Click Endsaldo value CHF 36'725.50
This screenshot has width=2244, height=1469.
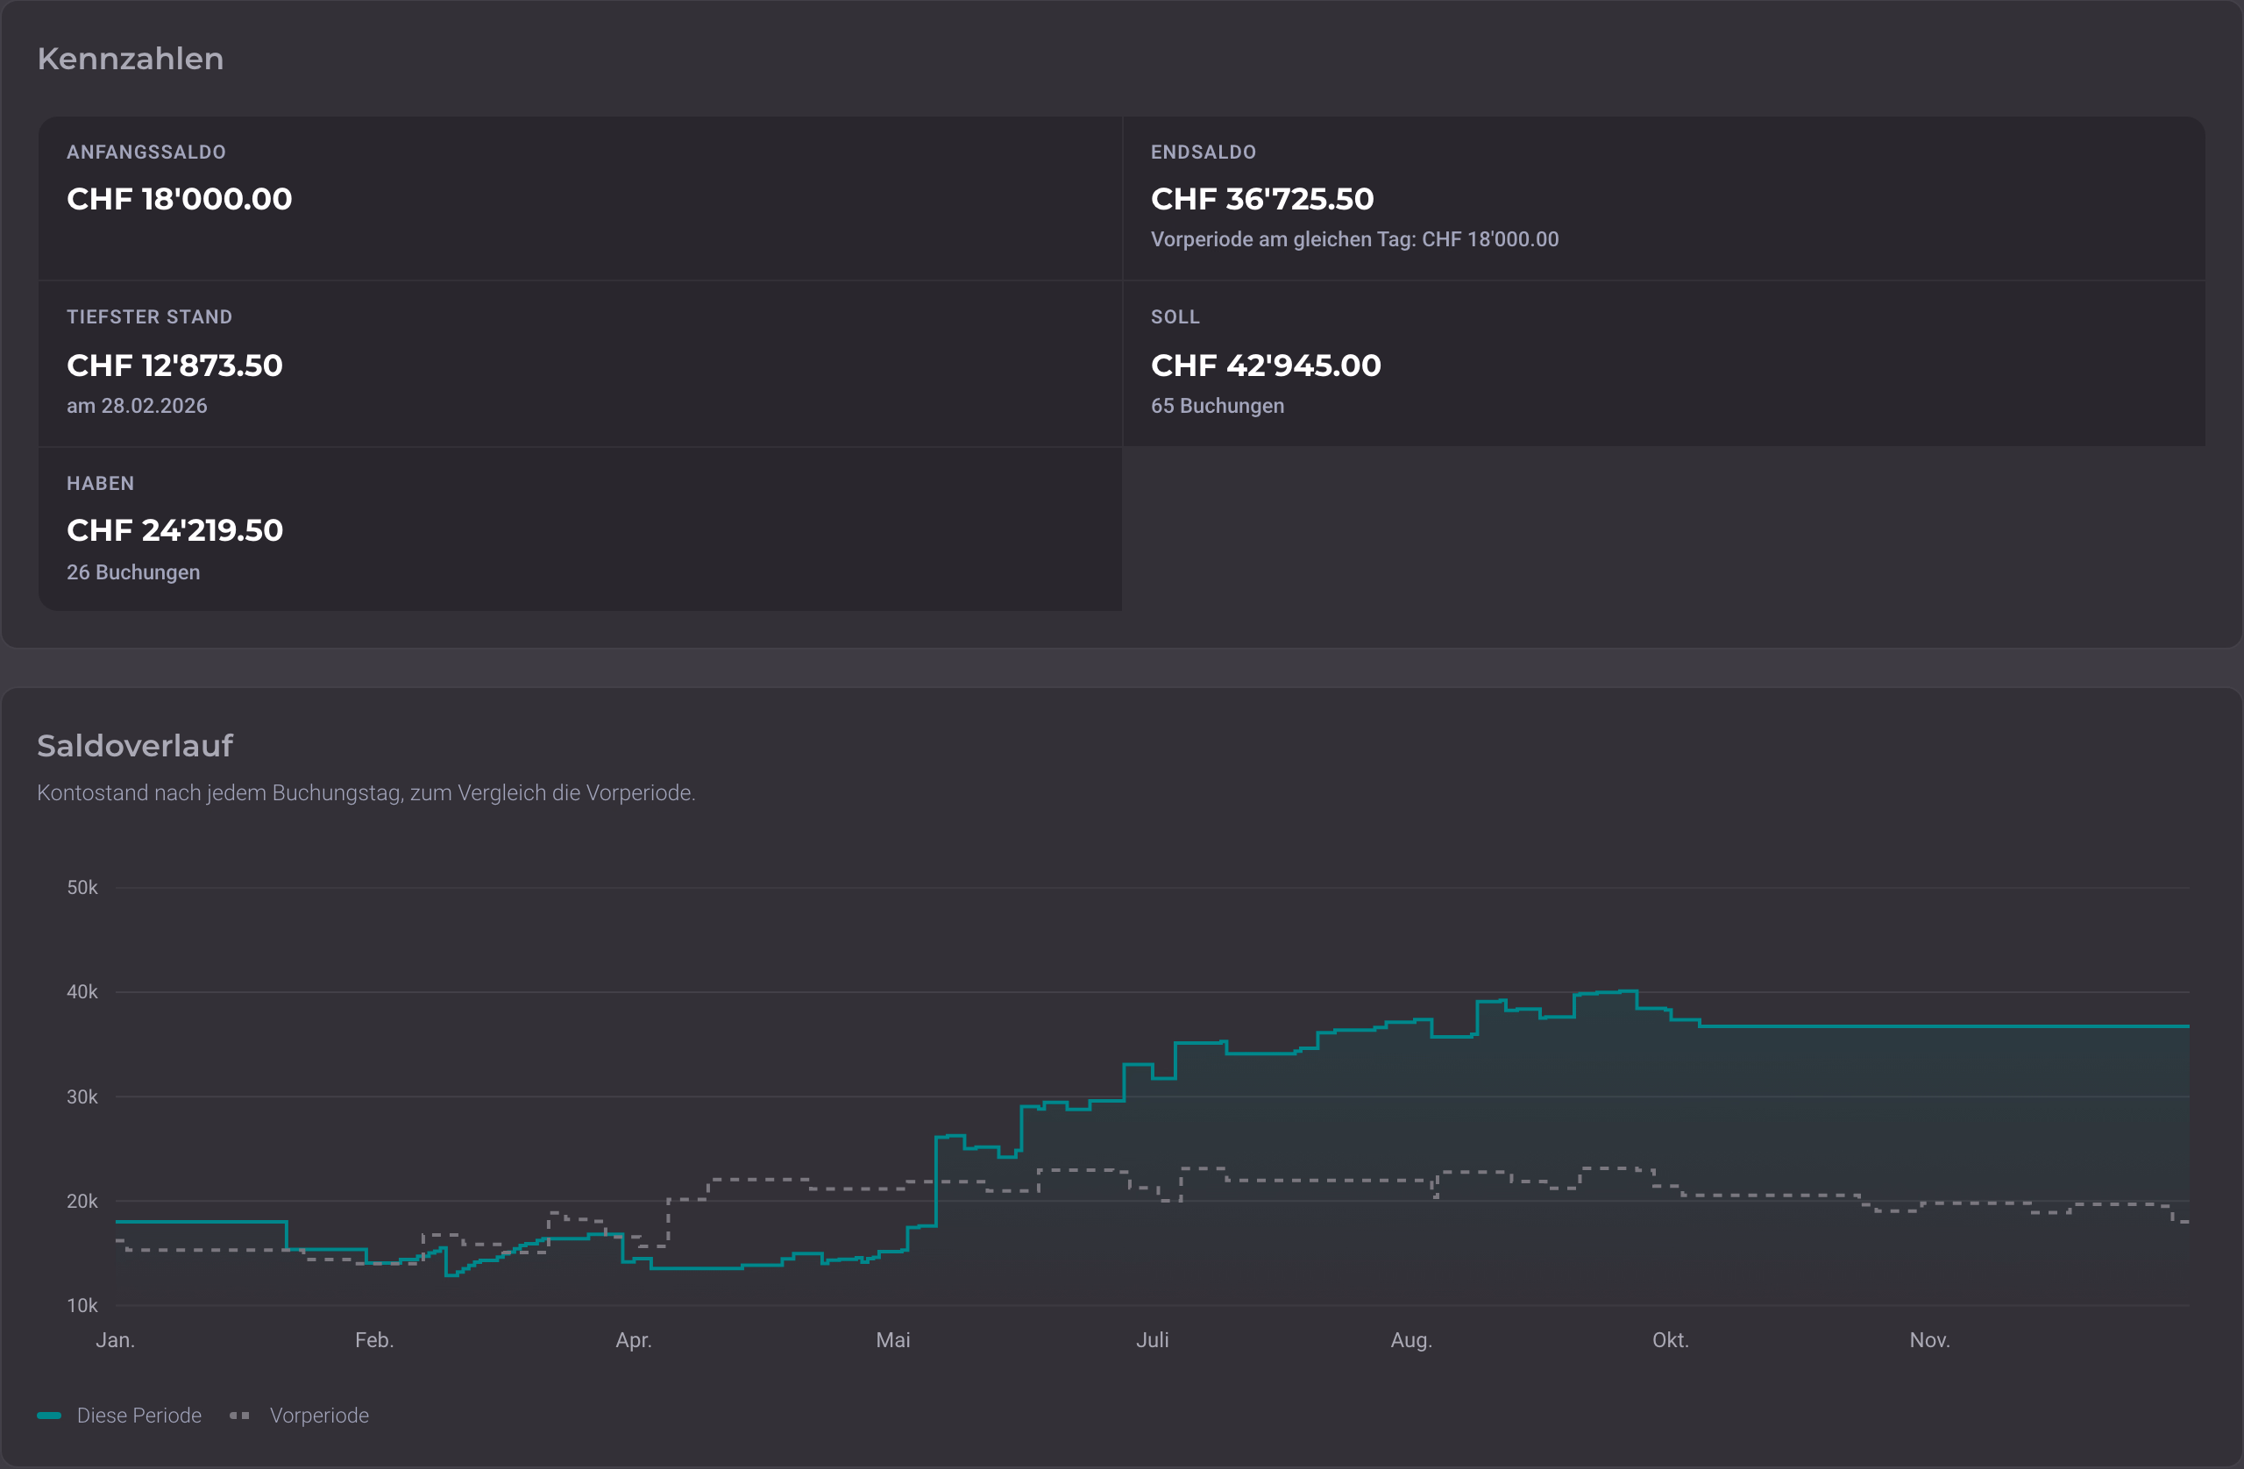point(1262,199)
